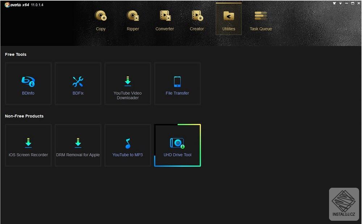Open the title bar dropdown menu arrow
362x224 pixels.
point(340,3)
